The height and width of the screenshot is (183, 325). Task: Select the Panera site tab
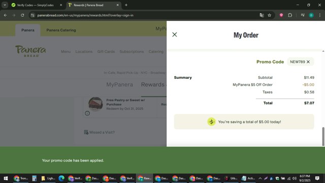28,30
